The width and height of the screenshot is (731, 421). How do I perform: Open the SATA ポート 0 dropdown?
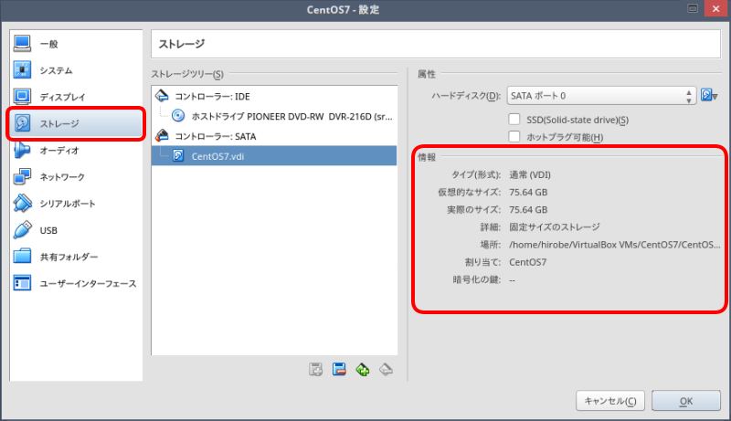coord(601,96)
